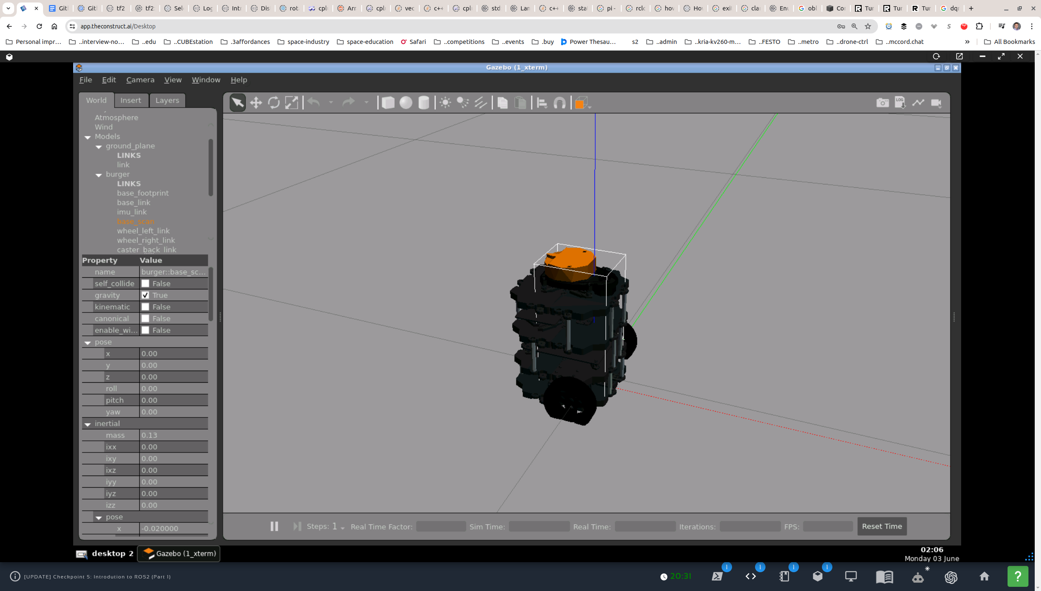Screen dimensions: 1041x591
Task: Collapse the burger model tree
Action: 99,175
